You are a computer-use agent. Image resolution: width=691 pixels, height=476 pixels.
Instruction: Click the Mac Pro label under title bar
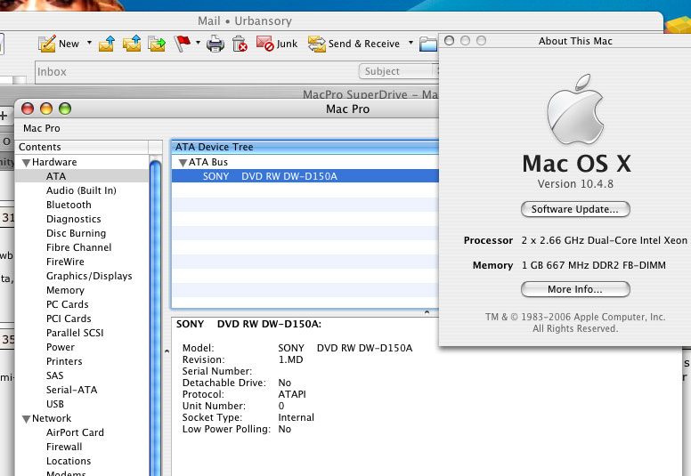42,128
